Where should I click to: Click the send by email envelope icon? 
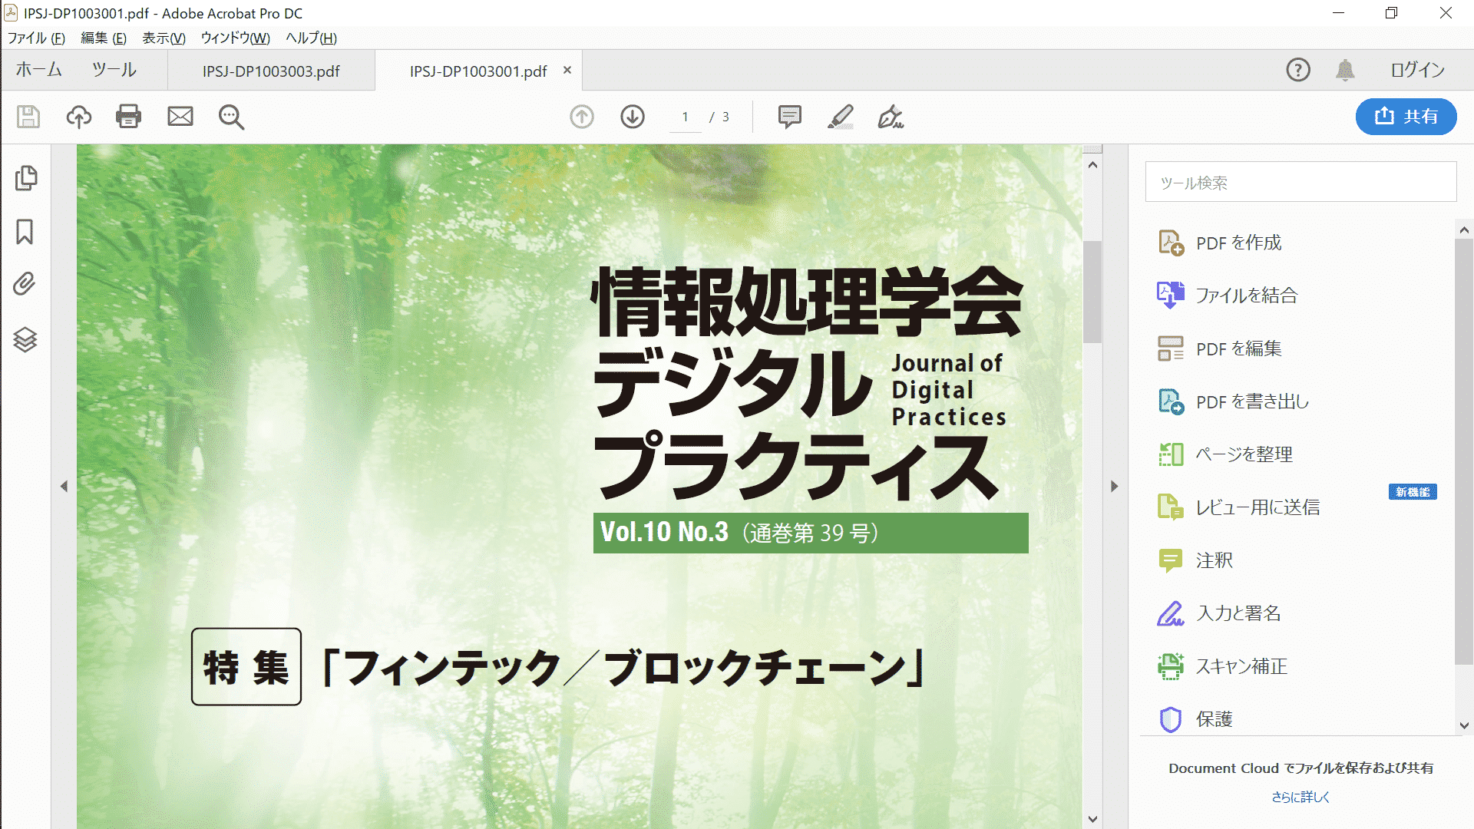180,117
